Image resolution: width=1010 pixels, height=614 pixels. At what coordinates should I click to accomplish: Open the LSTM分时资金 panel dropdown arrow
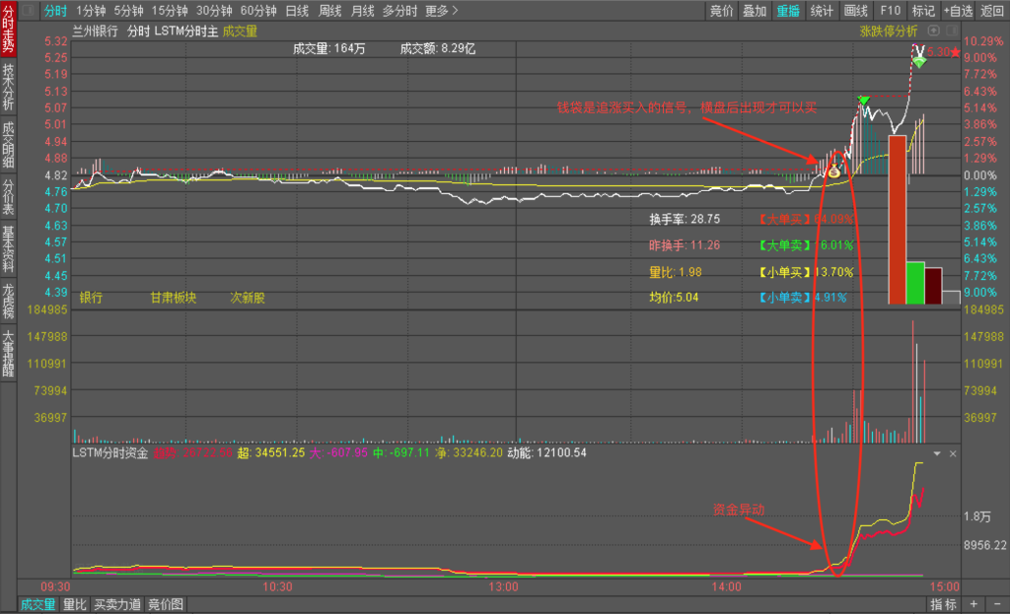point(938,453)
